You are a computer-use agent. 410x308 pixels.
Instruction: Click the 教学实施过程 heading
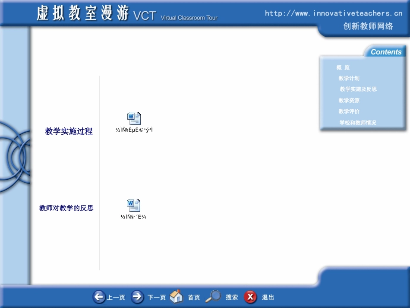[69, 131]
